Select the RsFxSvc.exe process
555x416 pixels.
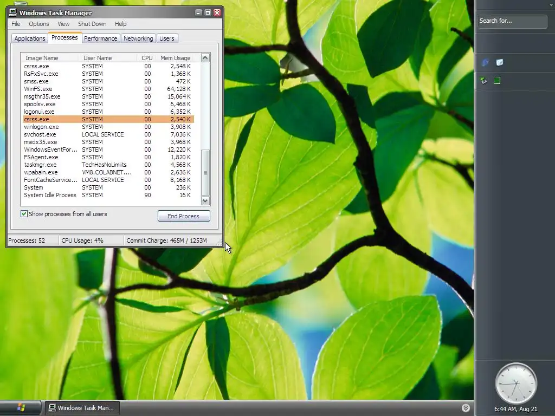(x=108, y=74)
